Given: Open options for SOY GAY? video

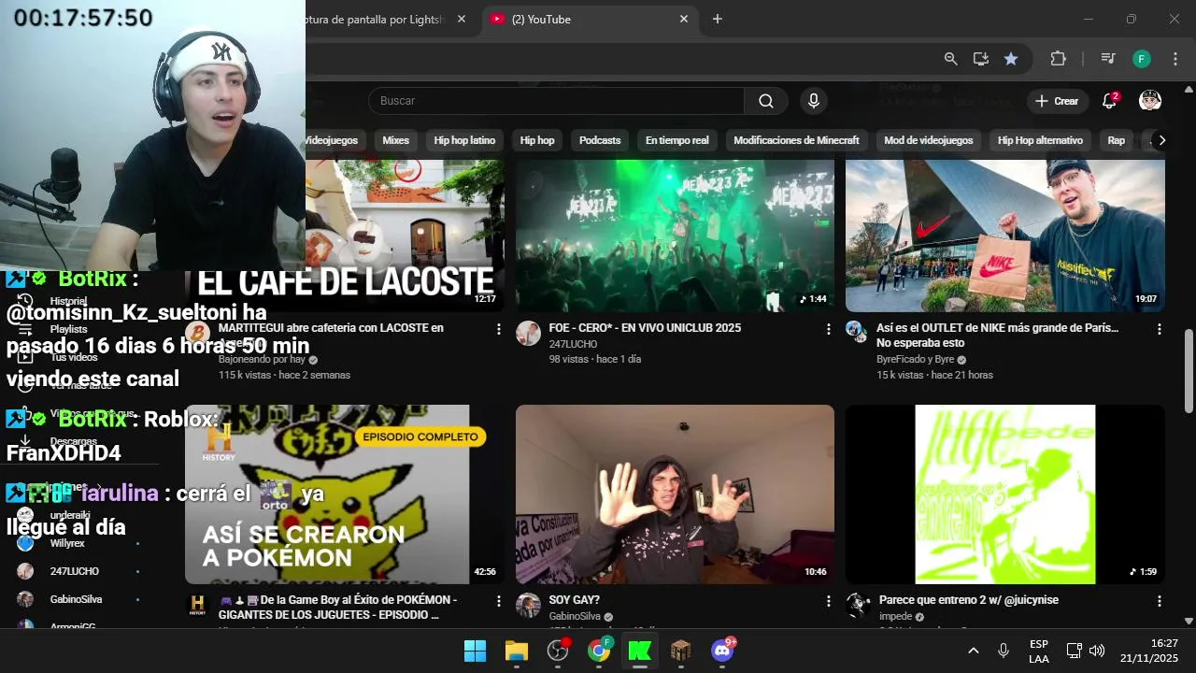Looking at the screenshot, I should click(x=829, y=601).
